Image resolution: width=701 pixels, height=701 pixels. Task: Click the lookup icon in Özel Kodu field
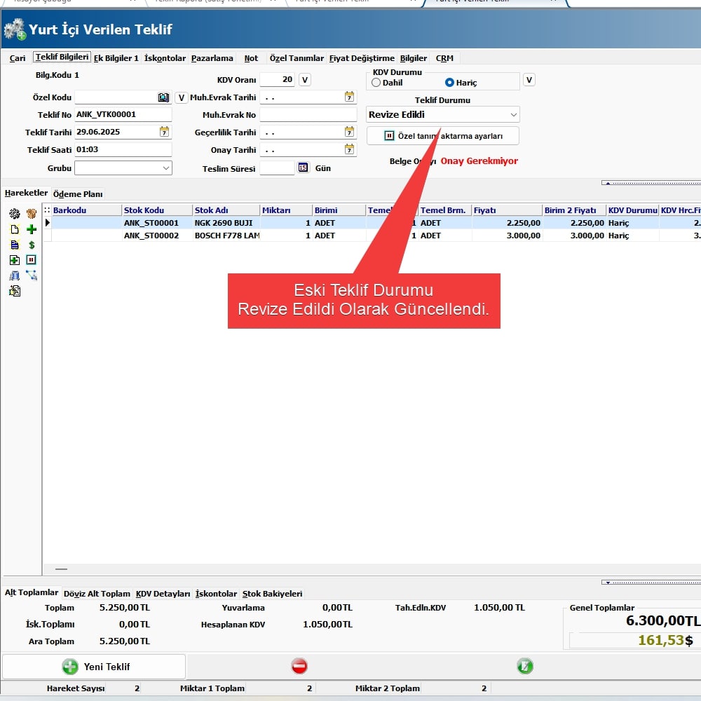coord(164,97)
